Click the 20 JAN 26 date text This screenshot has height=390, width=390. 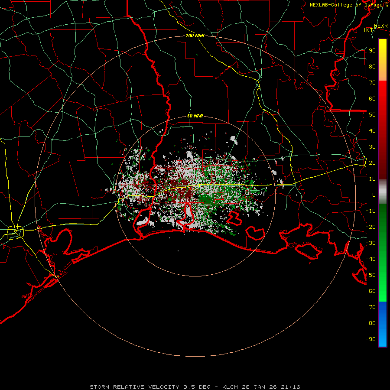pos(260,387)
